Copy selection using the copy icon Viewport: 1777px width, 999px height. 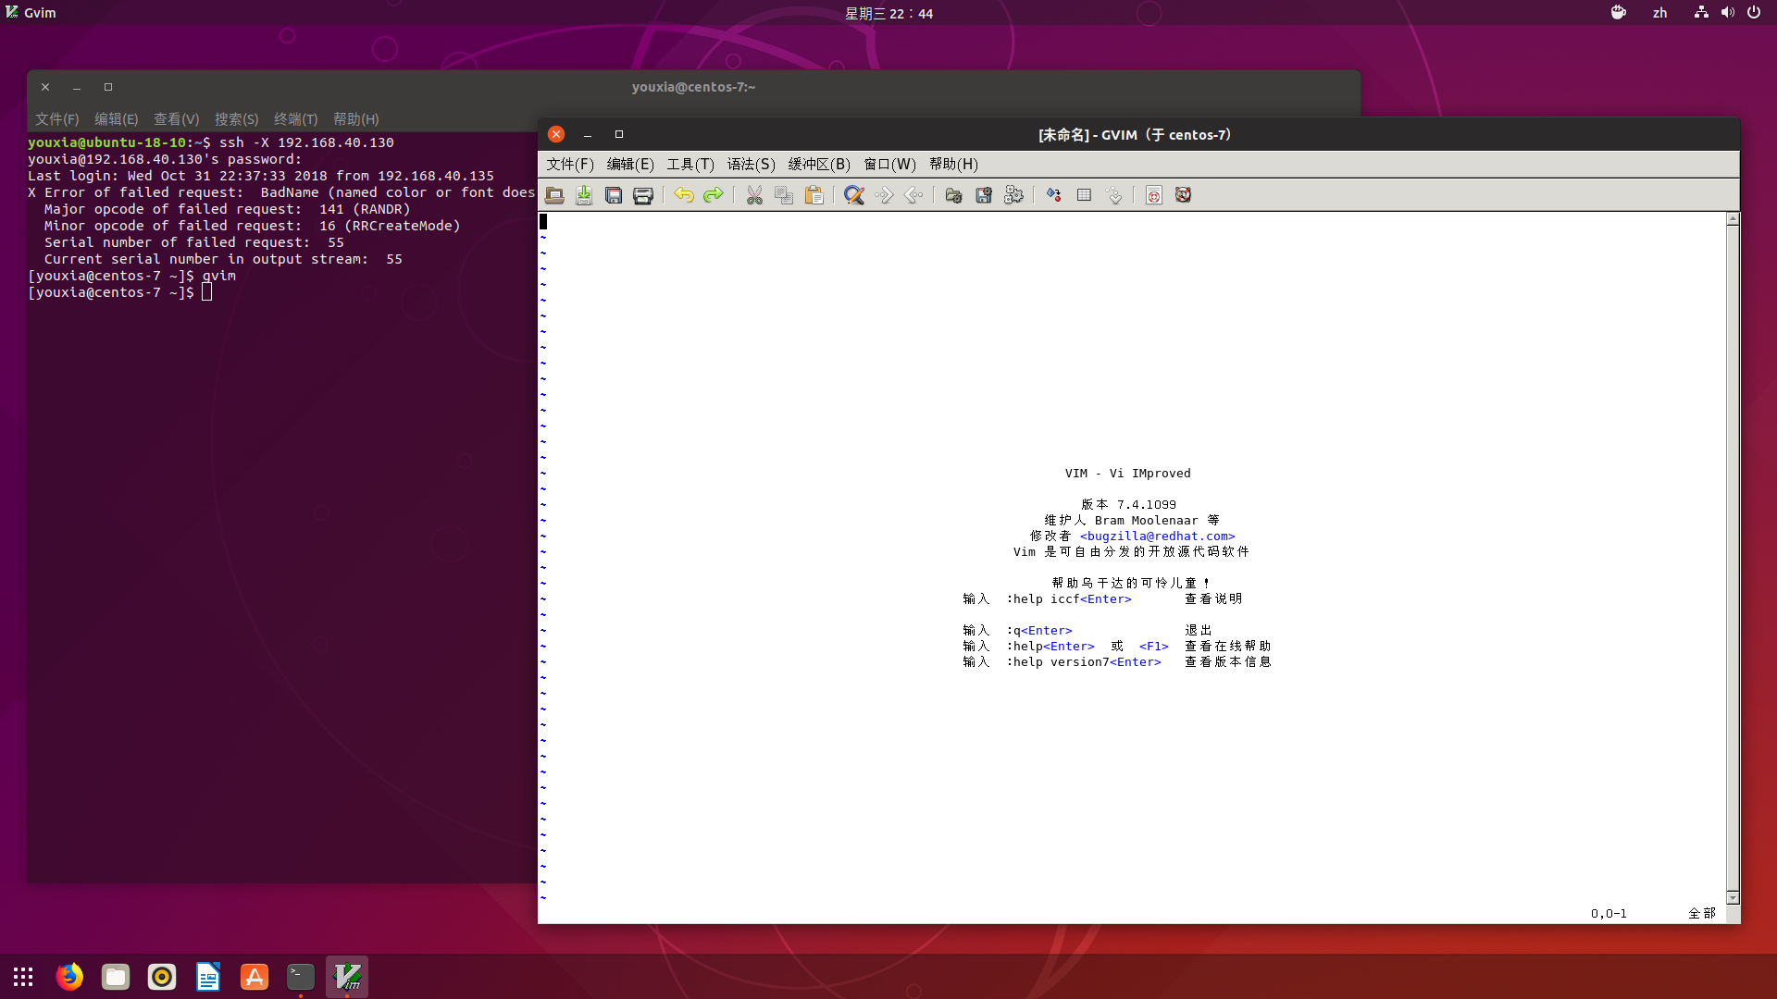click(784, 195)
